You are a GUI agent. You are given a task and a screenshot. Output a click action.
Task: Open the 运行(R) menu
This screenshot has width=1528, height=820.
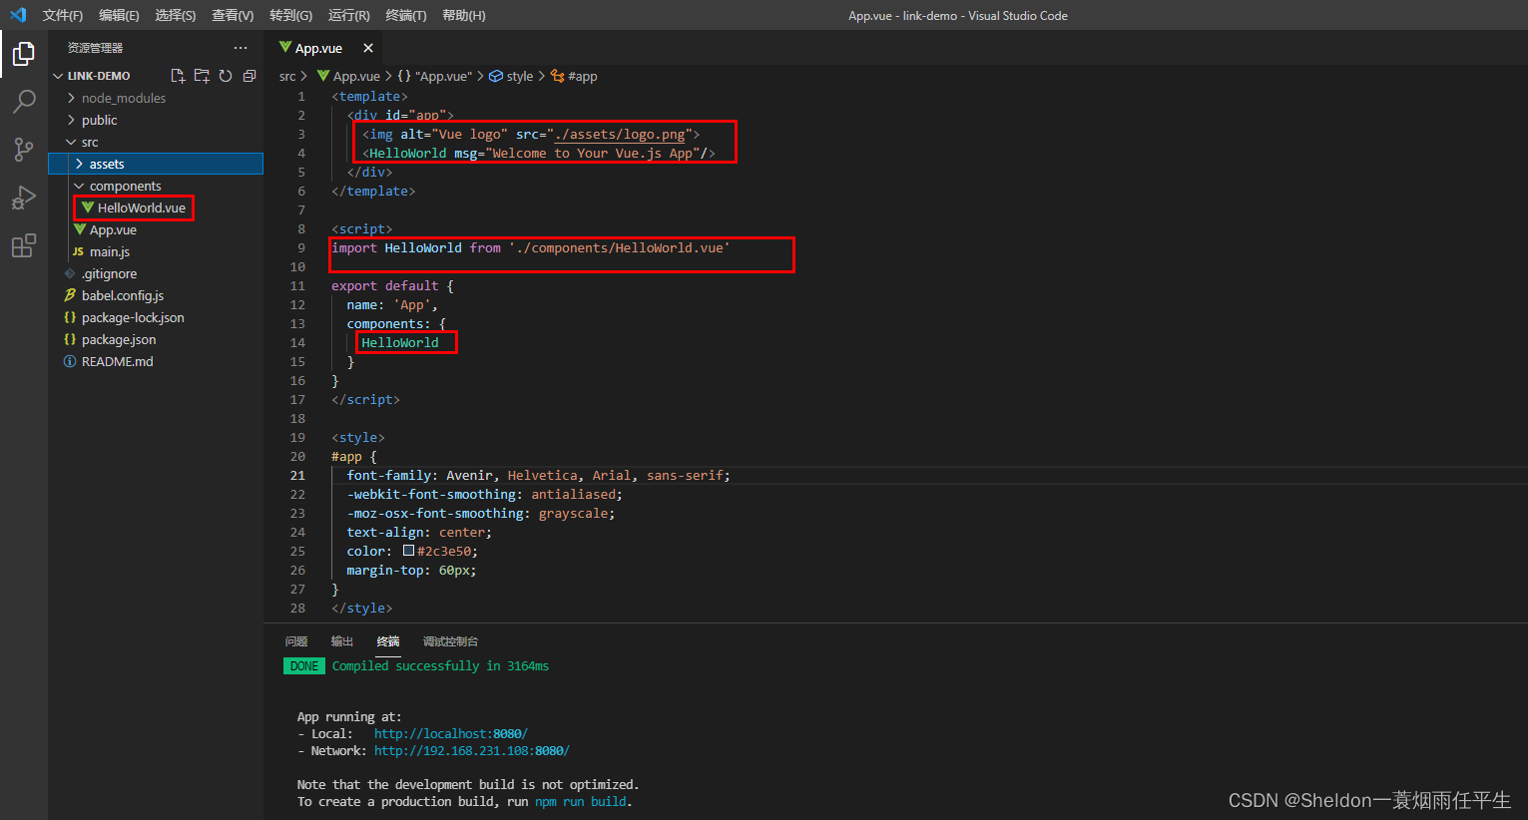coord(348,15)
